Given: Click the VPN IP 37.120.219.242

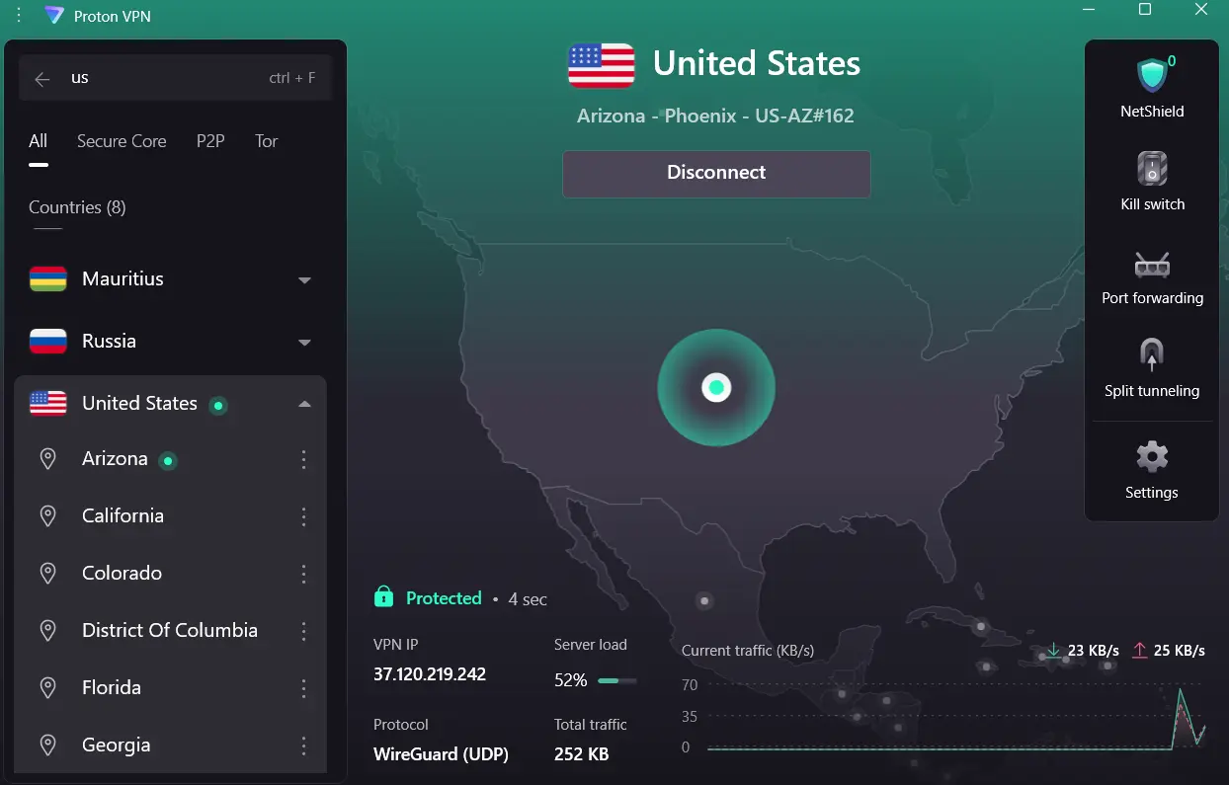Looking at the screenshot, I should 430,674.
